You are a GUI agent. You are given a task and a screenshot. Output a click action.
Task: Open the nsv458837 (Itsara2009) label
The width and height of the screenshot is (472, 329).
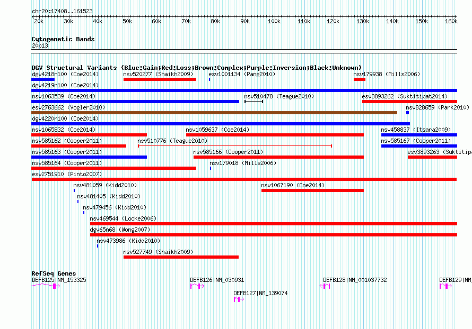pos(416,130)
